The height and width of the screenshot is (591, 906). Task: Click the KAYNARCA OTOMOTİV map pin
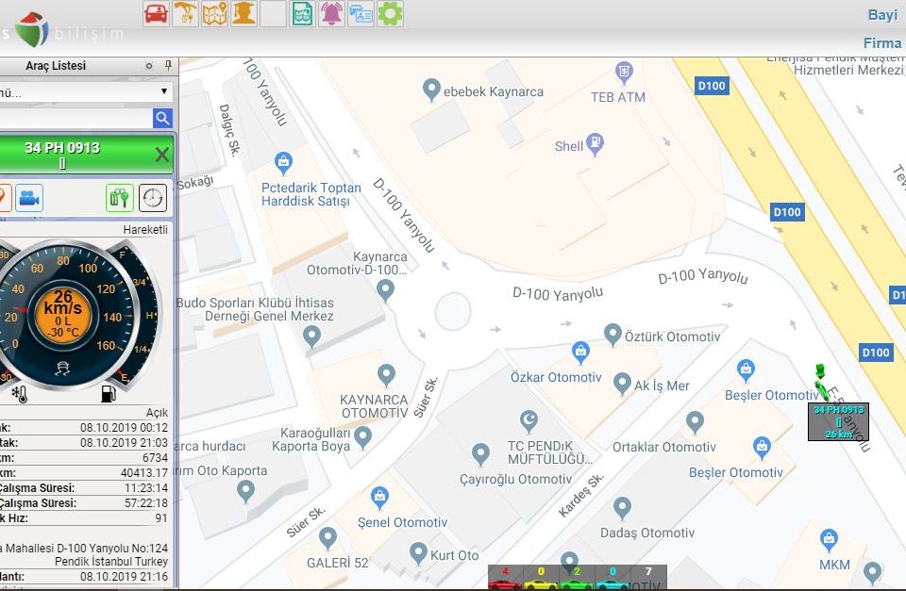pyautogui.click(x=386, y=375)
